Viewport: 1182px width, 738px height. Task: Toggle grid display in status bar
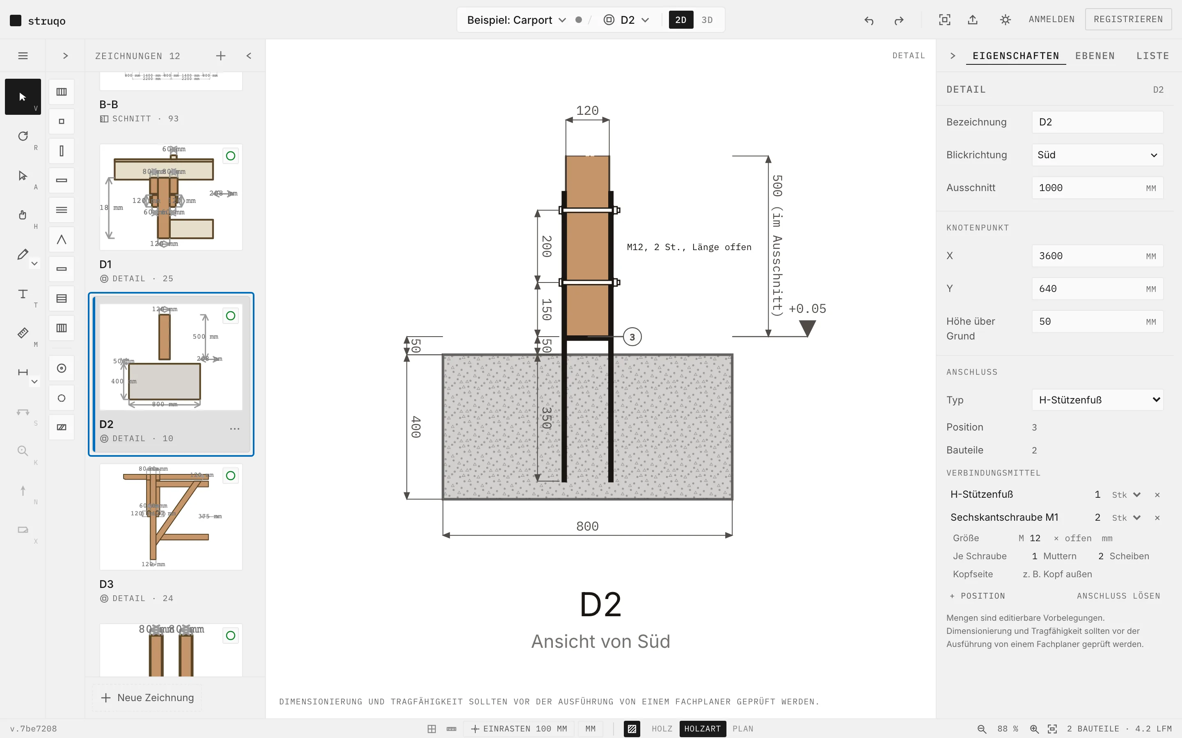[432, 729]
